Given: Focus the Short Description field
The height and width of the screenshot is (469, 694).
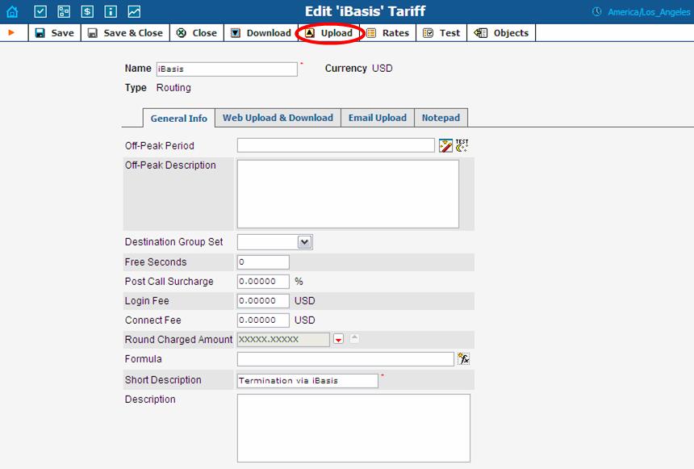Looking at the screenshot, I should (307, 381).
